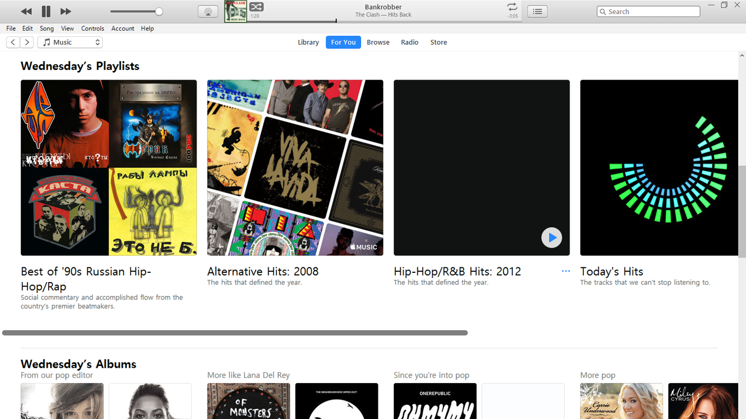The width and height of the screenshot is (746, 419).
Task: Click the magnifier icon in Search
Action: 603,11
